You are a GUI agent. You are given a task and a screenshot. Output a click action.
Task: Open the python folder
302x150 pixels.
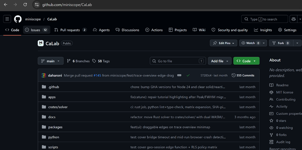point(54,137)
